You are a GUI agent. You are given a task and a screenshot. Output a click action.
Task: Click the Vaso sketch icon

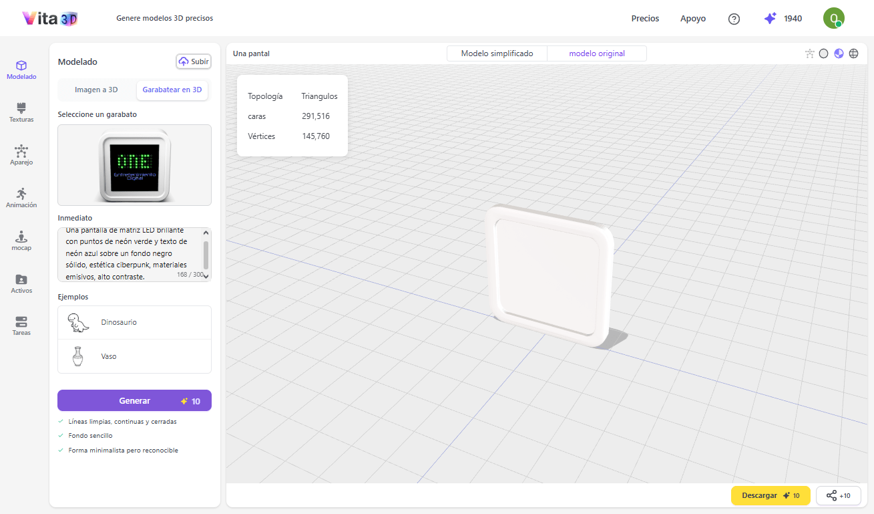click(x=78, y=356)
